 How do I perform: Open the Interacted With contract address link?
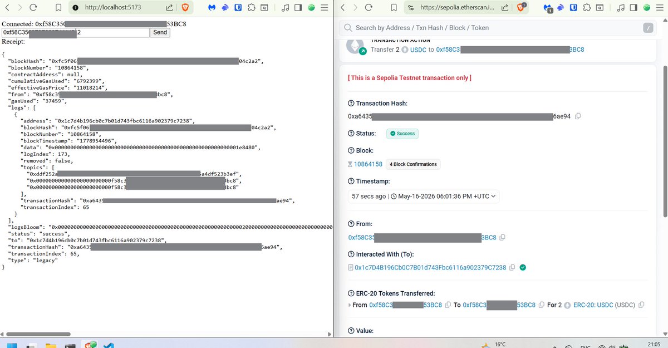430,268
